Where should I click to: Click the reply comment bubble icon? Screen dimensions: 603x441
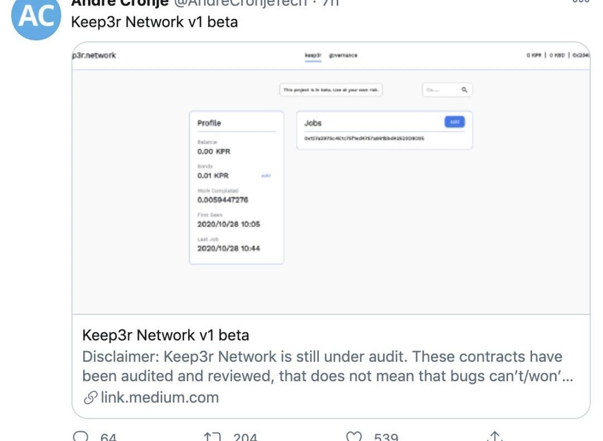82,437
